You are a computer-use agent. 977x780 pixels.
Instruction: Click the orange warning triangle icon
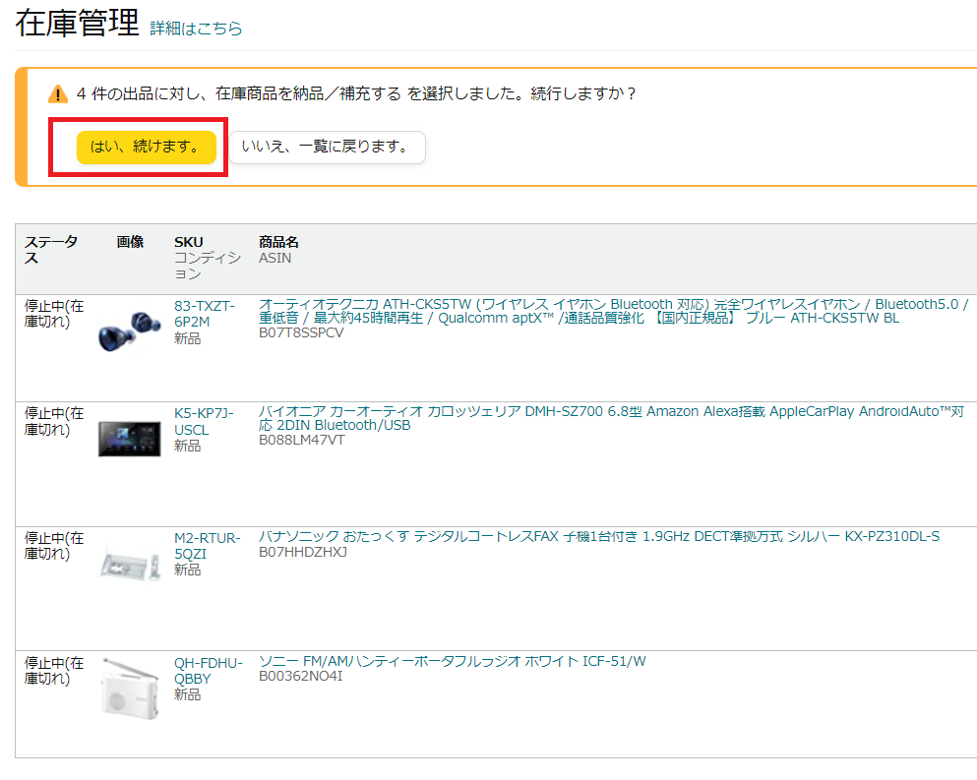(58, 94)
